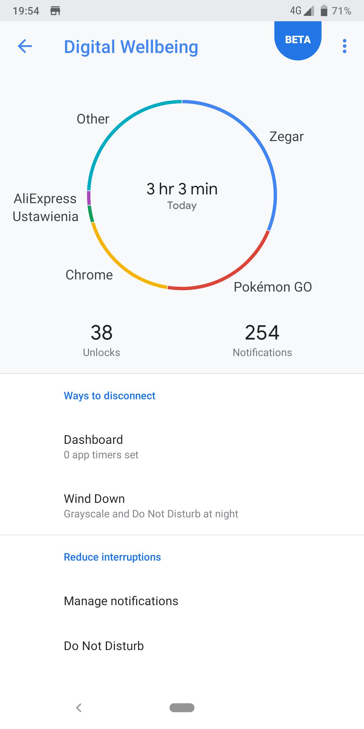
Task: Select the Chrome chart label
Action: tap(89, 275)
